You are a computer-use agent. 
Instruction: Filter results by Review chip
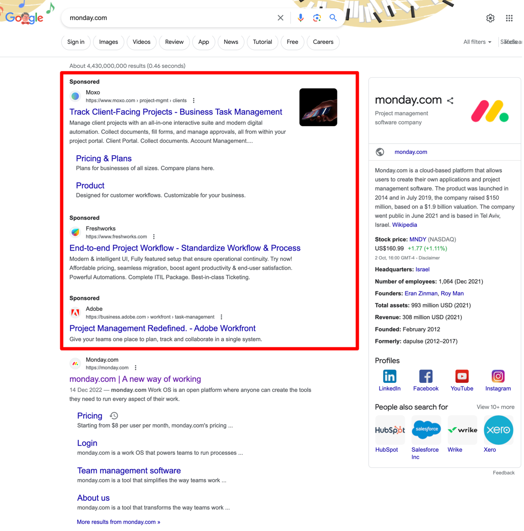175,42
